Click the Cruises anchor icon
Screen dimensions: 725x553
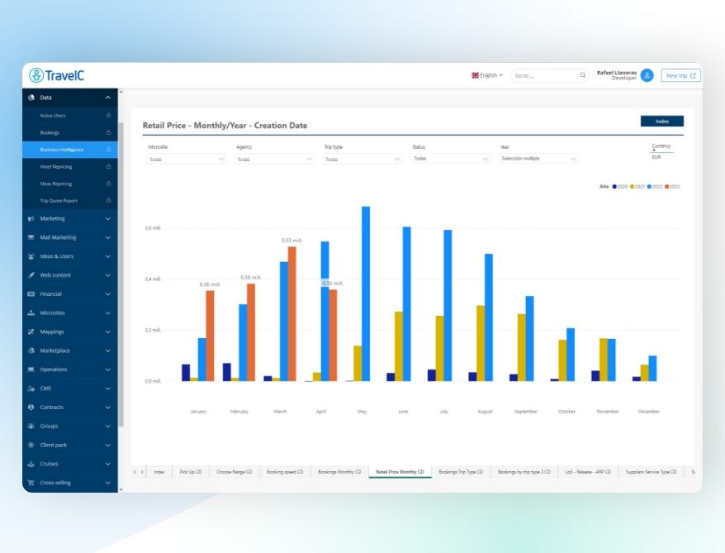pos(31,464)
